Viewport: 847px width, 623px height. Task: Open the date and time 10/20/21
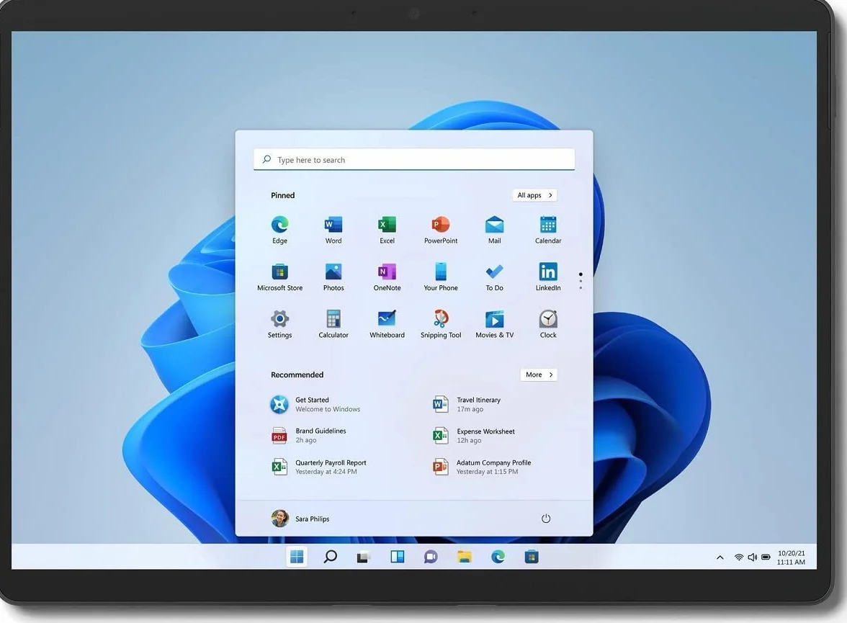791,557
